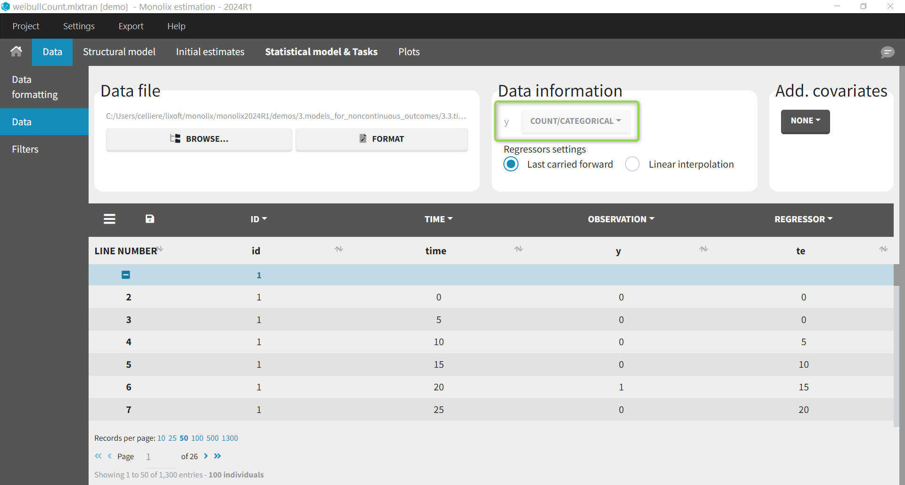Sort table by time column arrows
905x485 pixels.
[x=518, y=249]
